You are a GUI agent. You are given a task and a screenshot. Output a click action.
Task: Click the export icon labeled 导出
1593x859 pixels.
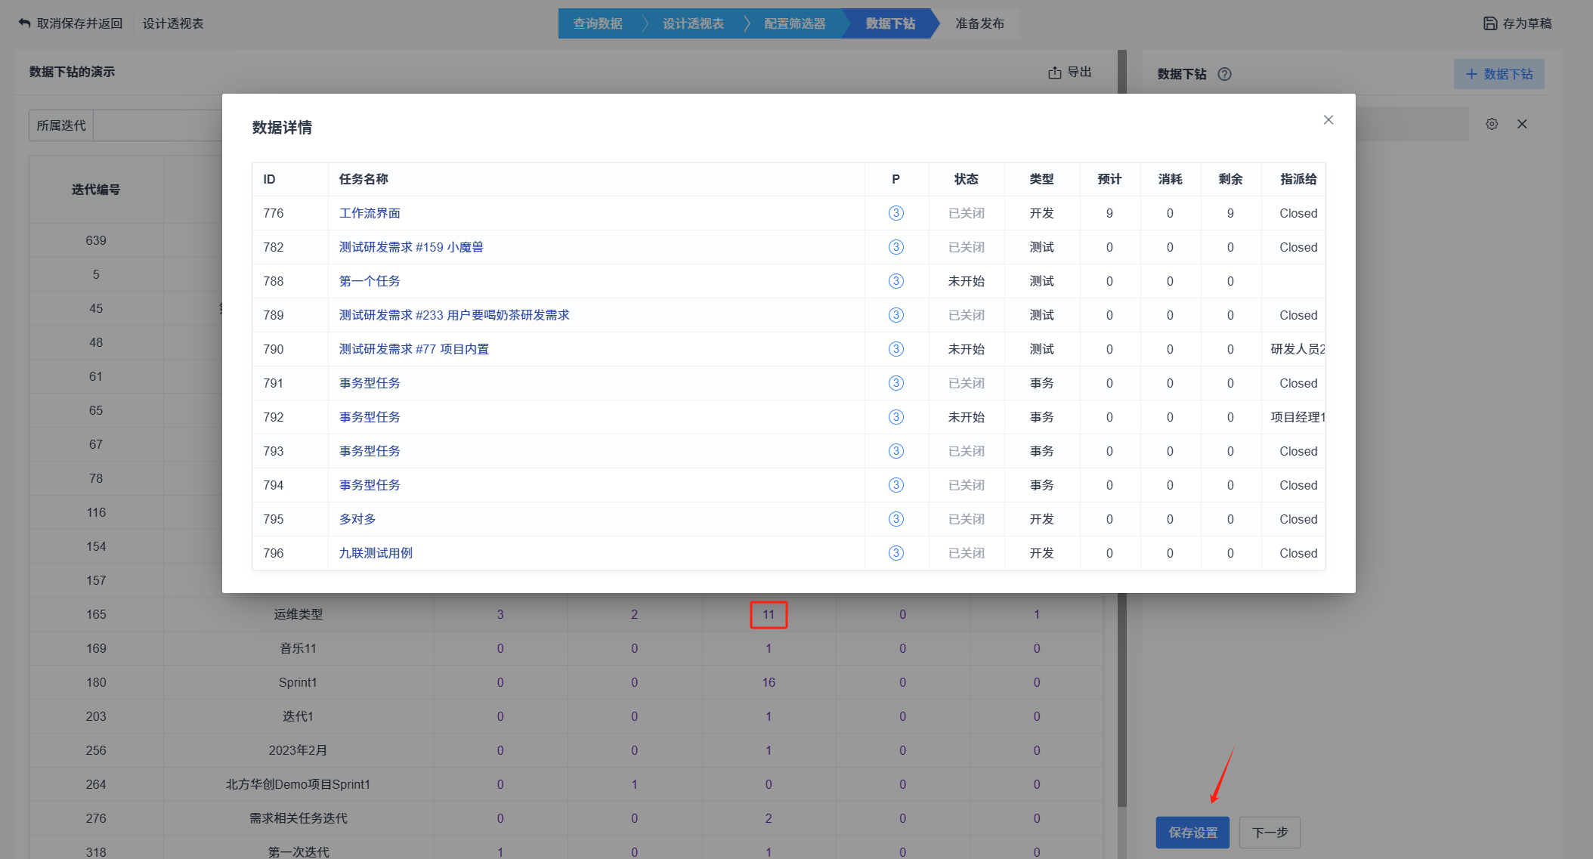tap(1055, 73)
